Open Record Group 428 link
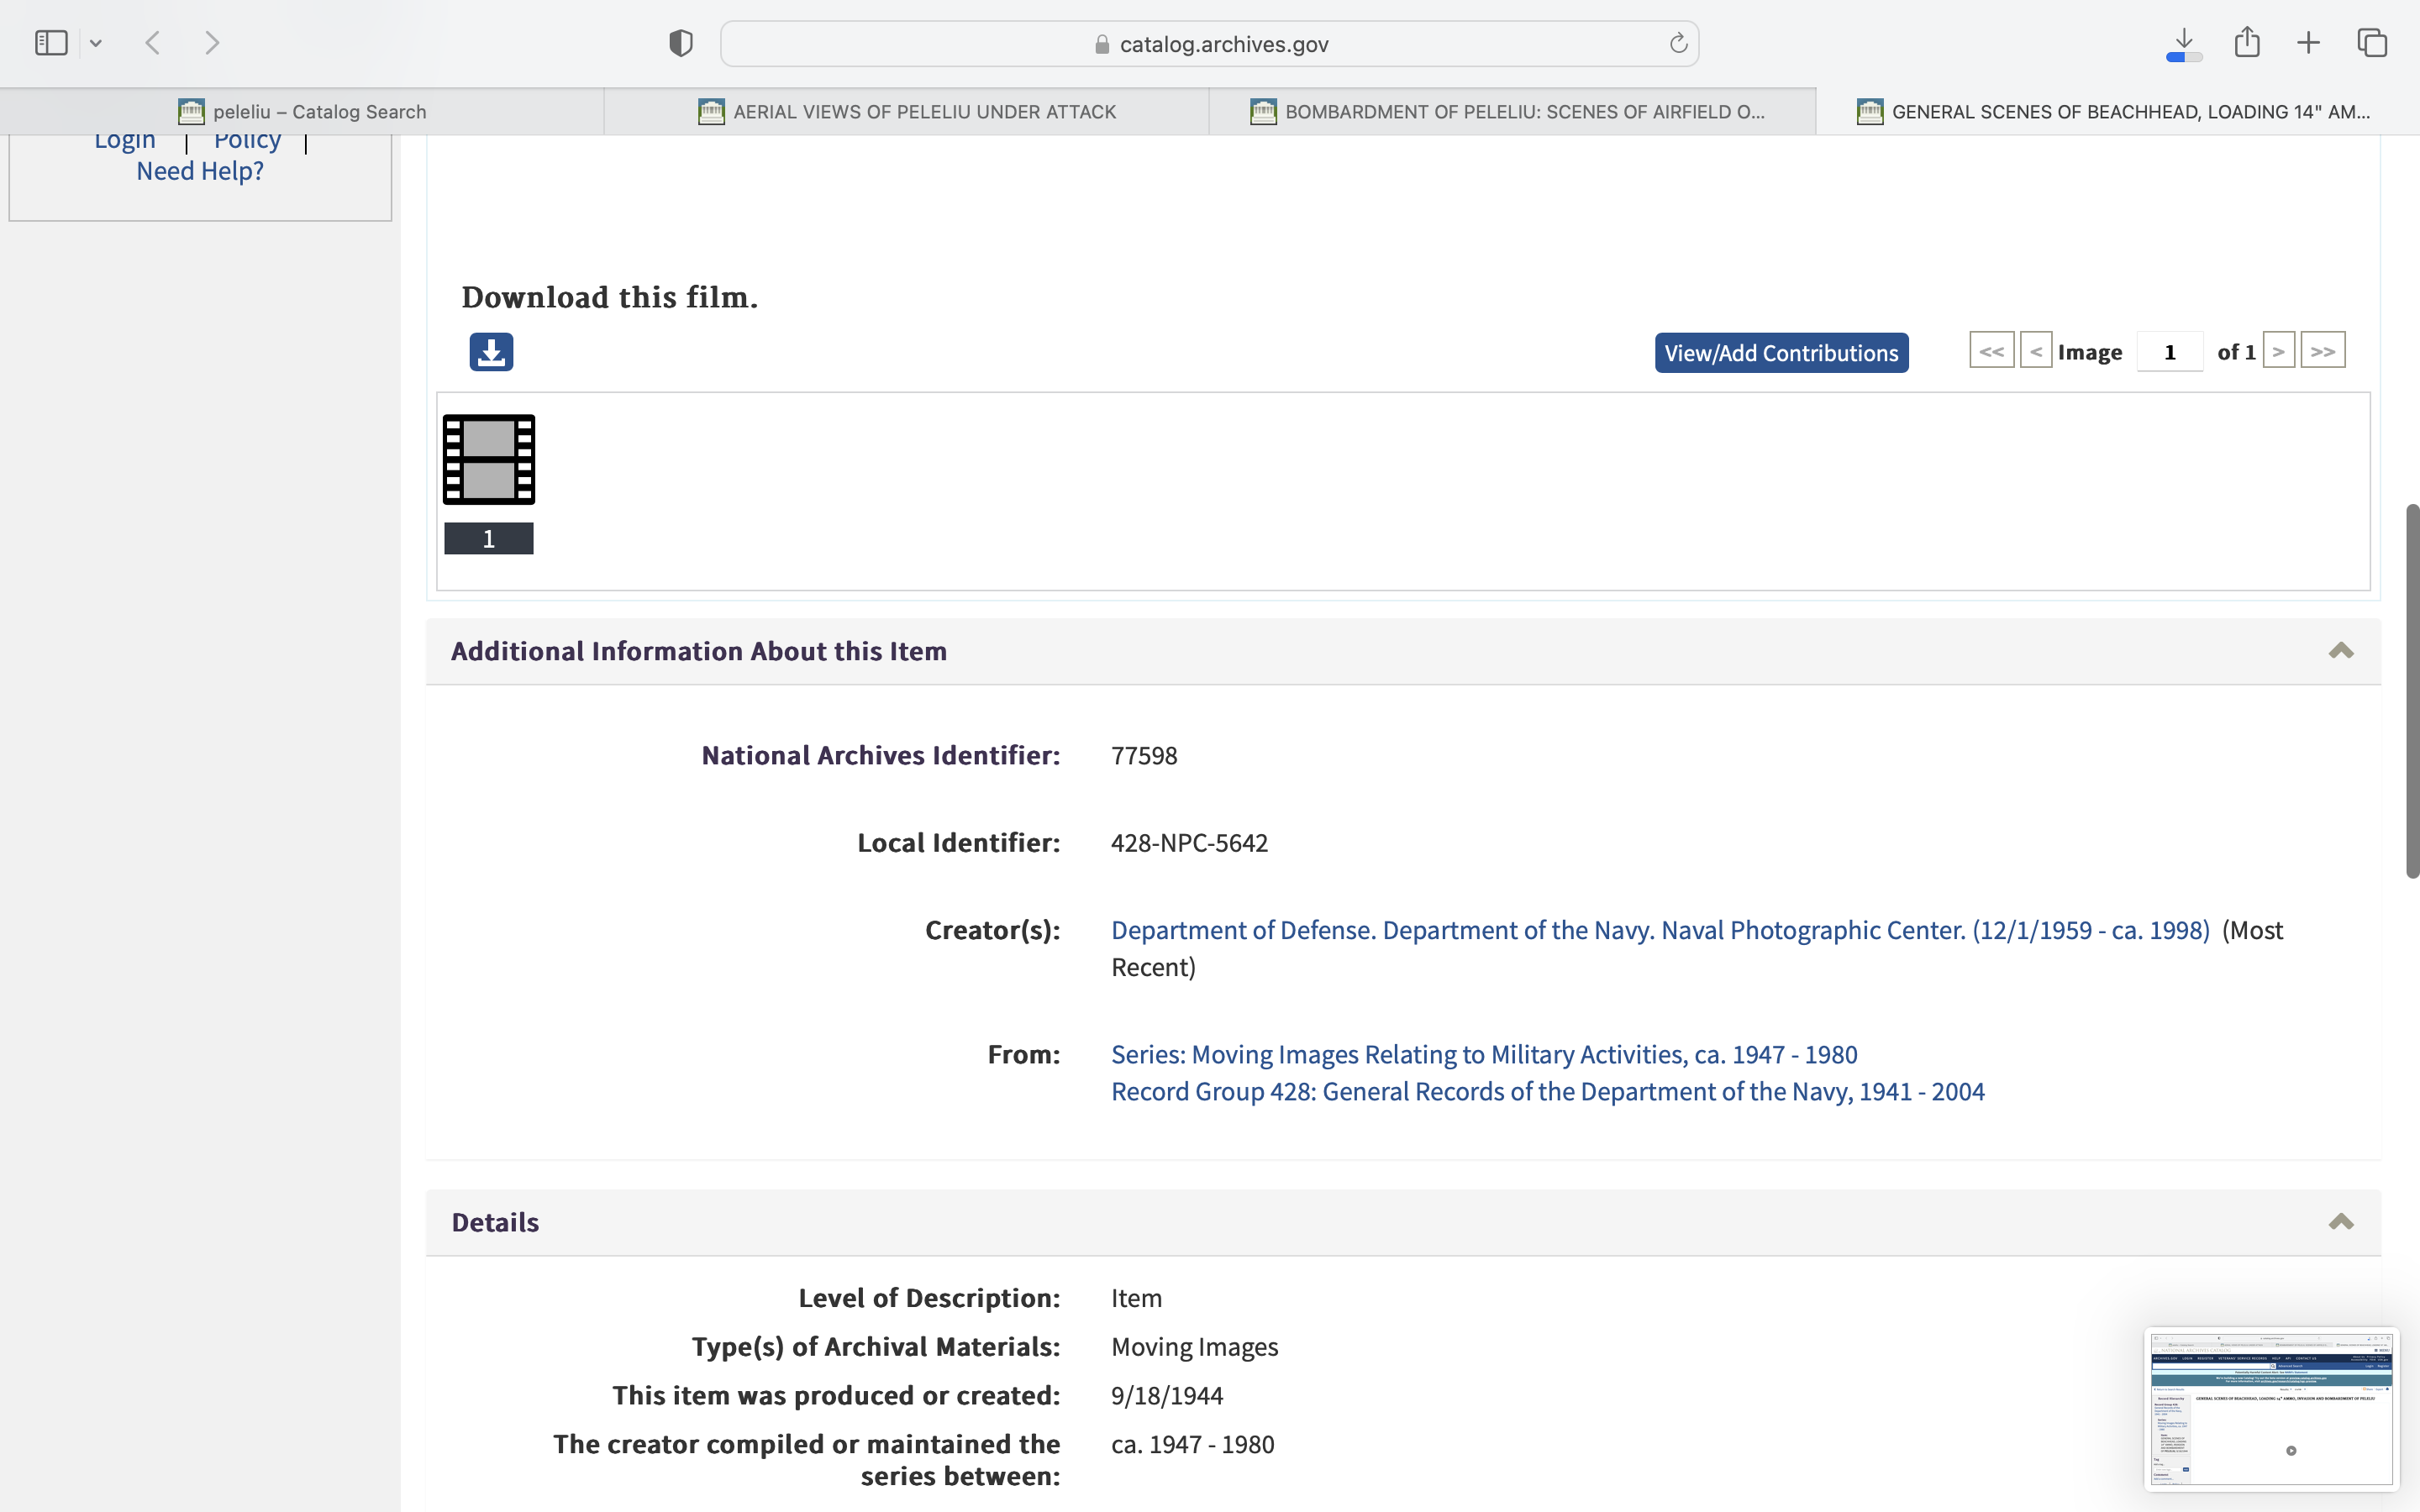This screenshot has width=2420, height=1512. (x=1547, y=1091)
